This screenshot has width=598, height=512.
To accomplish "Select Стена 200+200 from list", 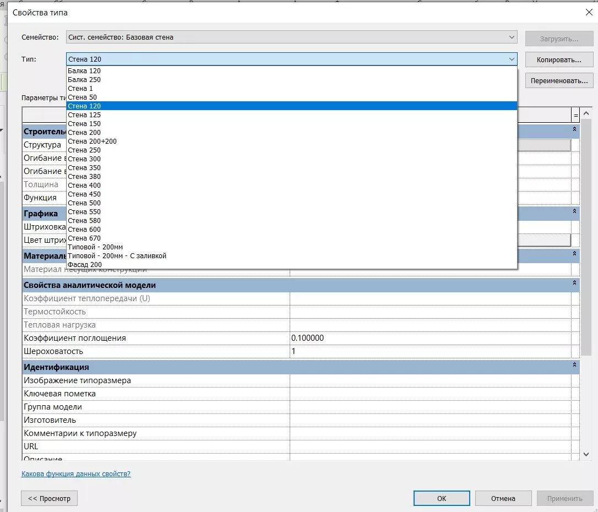I will (93, 141).
